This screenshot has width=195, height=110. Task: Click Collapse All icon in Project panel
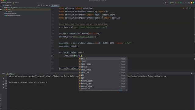pyautogui.click(x=44, y=5)
